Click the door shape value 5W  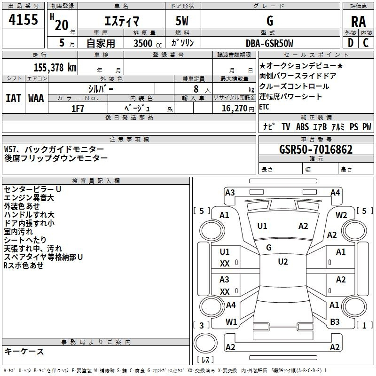[x=182, y=21]
